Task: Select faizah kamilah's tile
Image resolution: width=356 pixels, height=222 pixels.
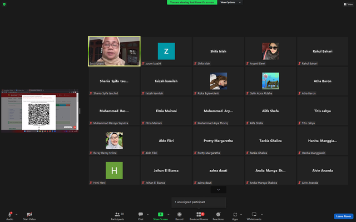Action: 166,81
